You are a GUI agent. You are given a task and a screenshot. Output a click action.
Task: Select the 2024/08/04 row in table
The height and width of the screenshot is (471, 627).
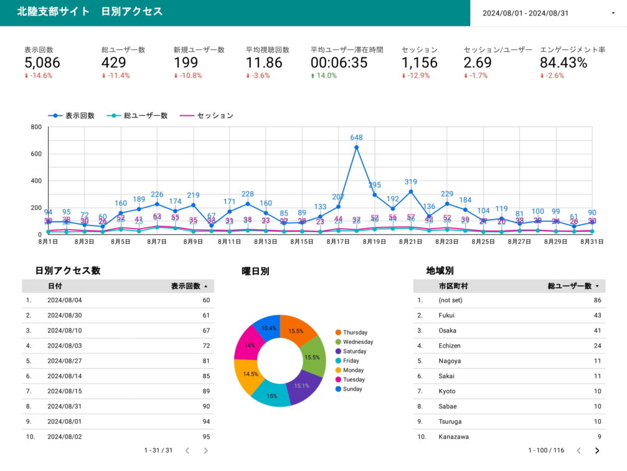118,300
